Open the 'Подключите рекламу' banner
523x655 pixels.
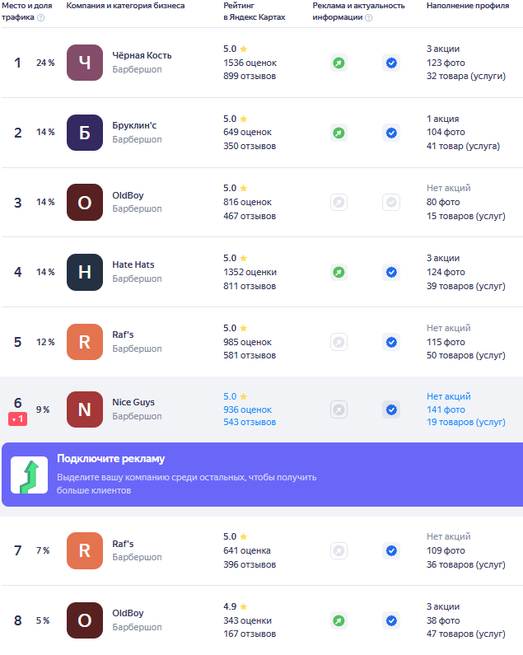[263, 475]
